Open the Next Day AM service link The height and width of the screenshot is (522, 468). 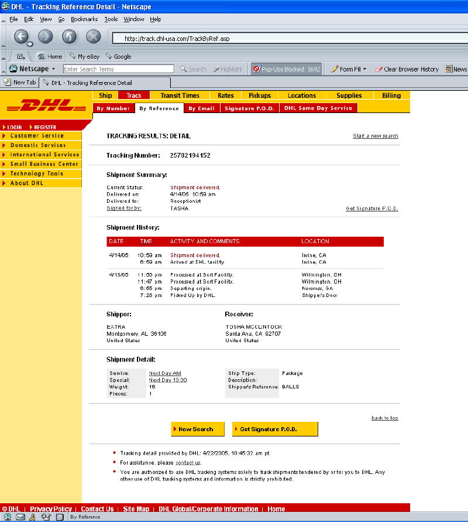(165, 373)
